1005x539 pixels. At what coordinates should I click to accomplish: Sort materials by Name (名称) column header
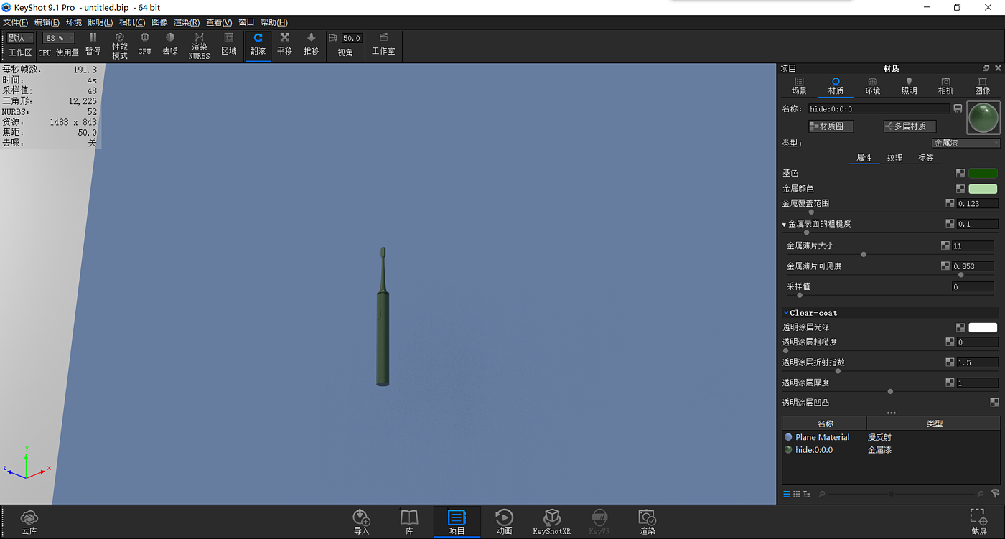pyautogui.click(x=825, y=423)
